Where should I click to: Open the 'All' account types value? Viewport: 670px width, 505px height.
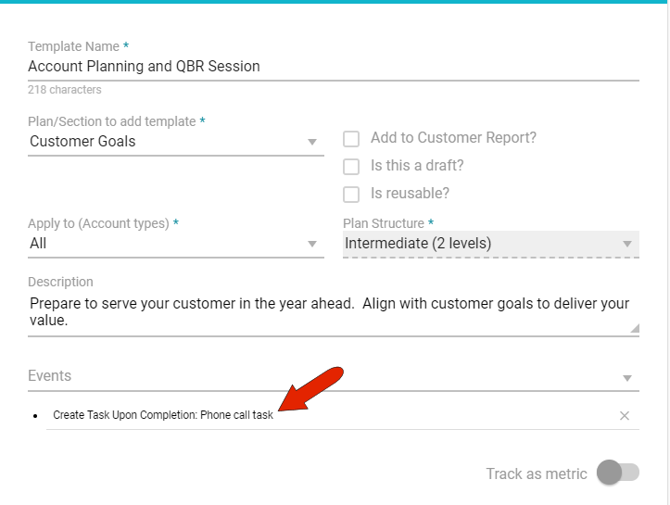(x=39, y=244)
